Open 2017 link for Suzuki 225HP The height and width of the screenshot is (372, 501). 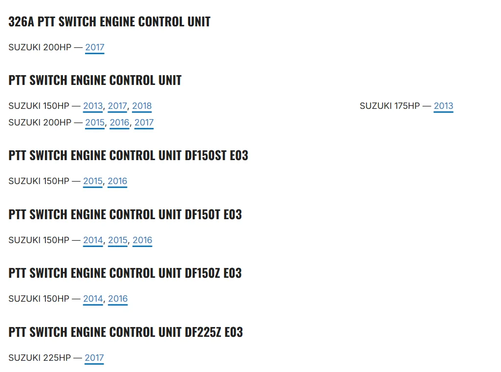point(94,358)
